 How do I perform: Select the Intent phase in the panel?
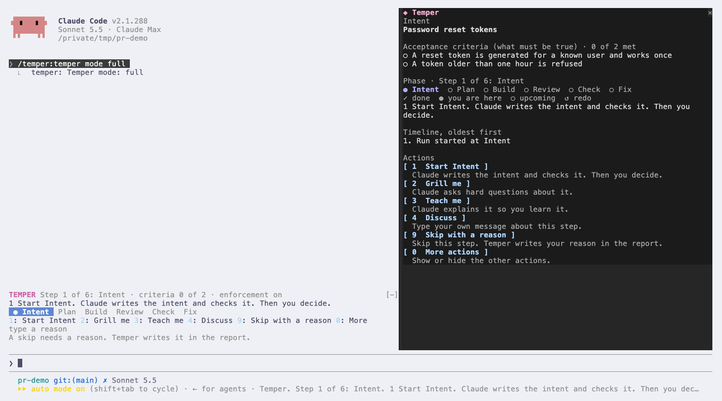(x=421, y=89)
